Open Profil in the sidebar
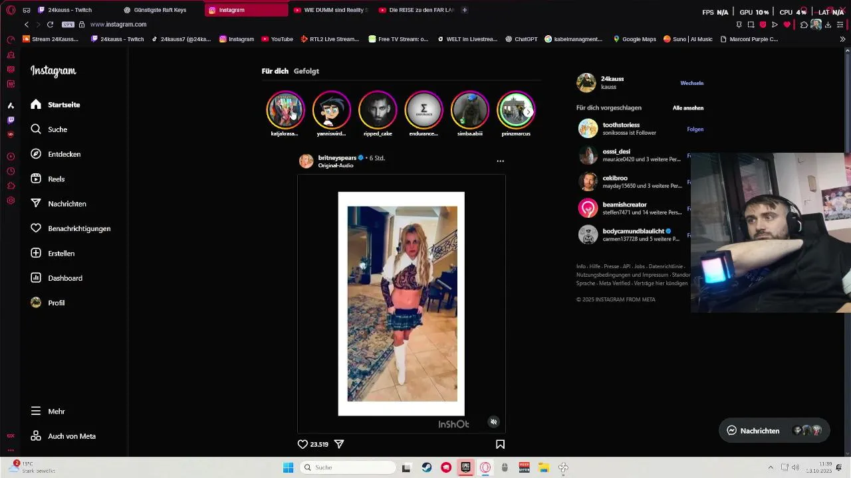Image resolution: width=851 pixels, height=478 pixels. point(47,303)
